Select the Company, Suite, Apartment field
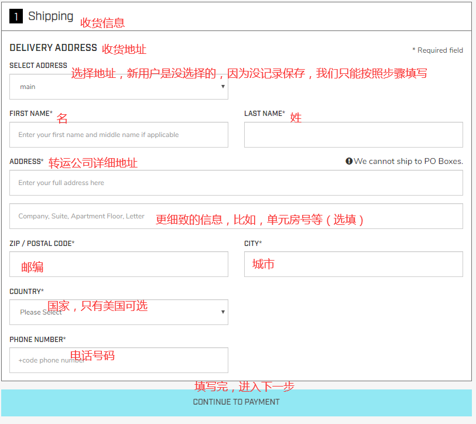Screen dimensions: 476x424 [x=236, y=216]
